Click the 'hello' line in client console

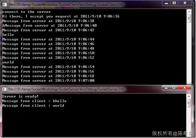(8, 35)
